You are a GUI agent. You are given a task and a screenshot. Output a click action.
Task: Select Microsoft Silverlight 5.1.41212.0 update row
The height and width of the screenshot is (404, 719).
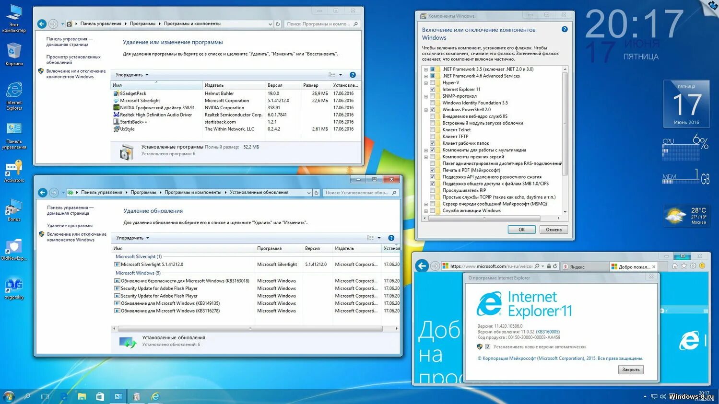pos(257,265)
